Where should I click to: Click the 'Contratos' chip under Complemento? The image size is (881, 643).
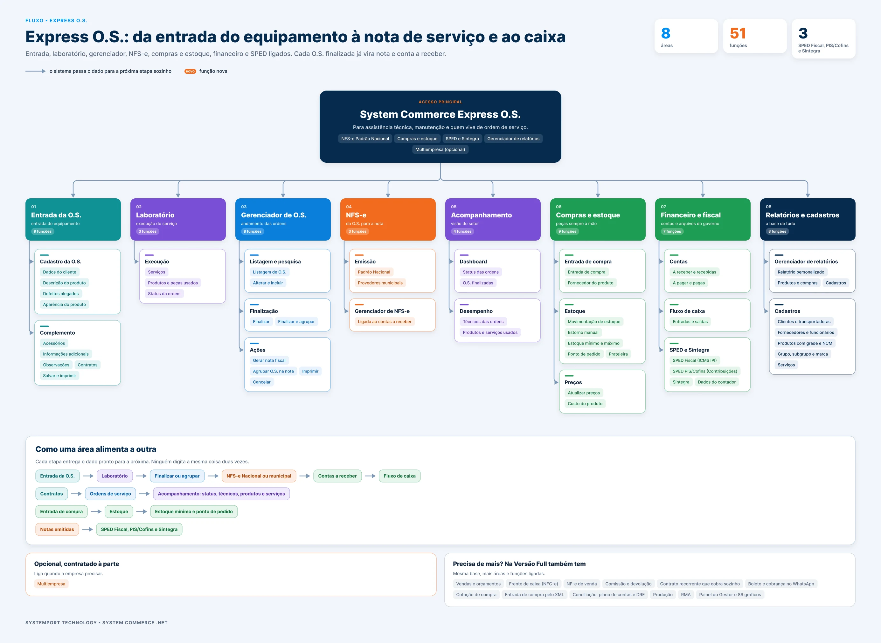(88, 365)
